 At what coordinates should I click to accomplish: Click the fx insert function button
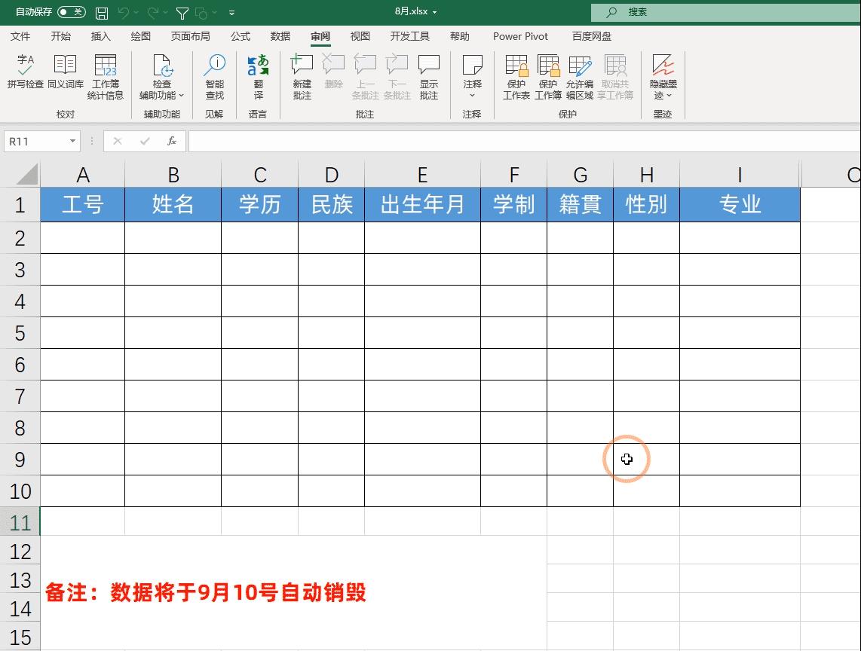171,141
